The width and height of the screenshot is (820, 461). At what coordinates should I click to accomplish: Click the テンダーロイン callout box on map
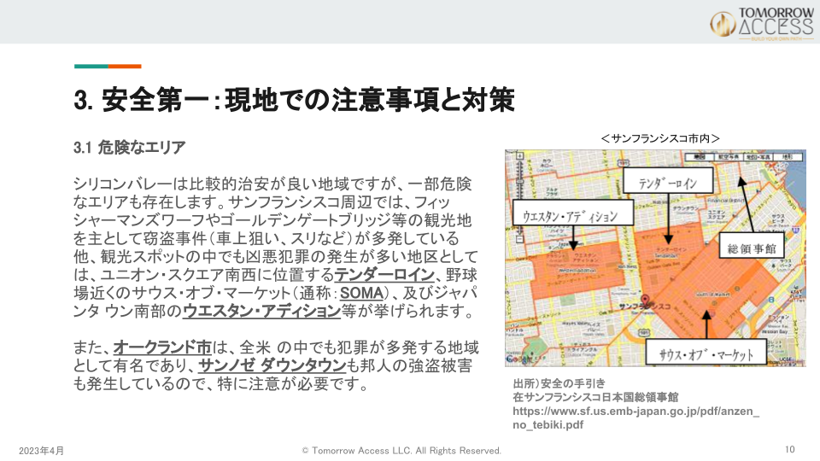click(x=668, y=181)
